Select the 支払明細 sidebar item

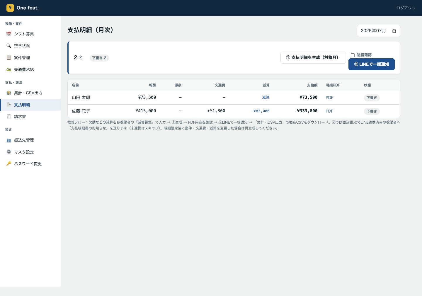30,105
